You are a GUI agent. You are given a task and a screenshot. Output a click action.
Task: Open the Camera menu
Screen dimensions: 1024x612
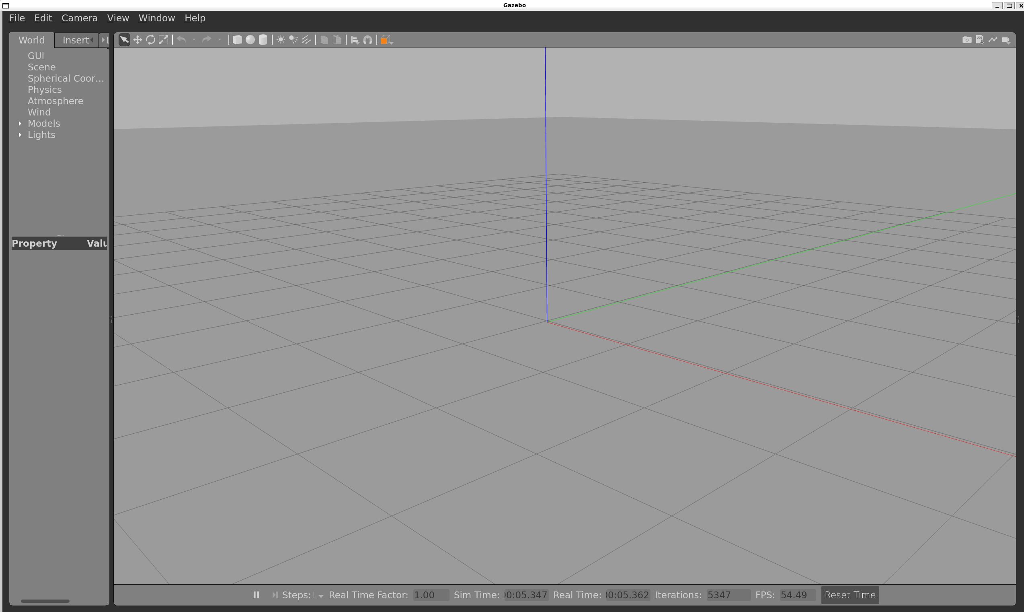(80, 18)
